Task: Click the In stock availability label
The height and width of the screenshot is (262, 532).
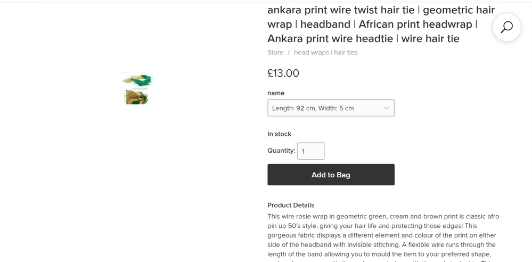Action: [x=279, y=134]
